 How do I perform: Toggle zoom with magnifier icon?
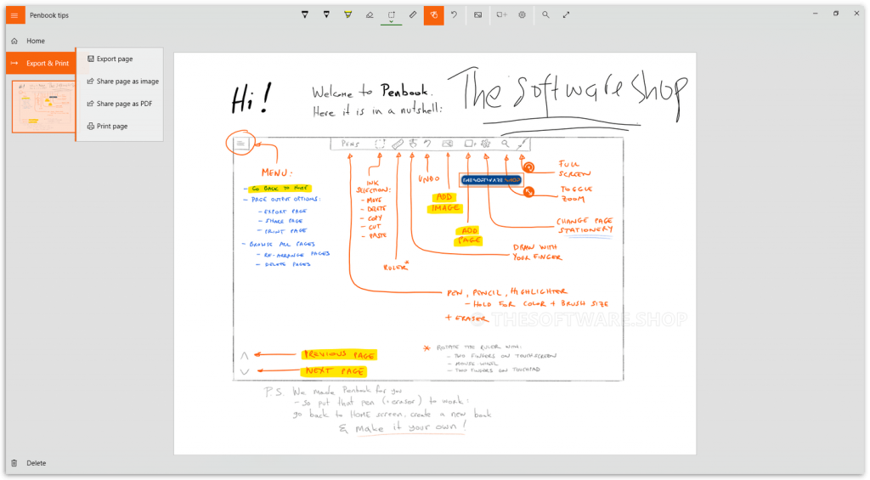(546, 15)
